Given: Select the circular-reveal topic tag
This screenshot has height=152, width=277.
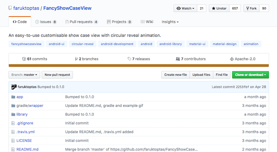Looking at the screenshot, I should (x=82, y=44).
